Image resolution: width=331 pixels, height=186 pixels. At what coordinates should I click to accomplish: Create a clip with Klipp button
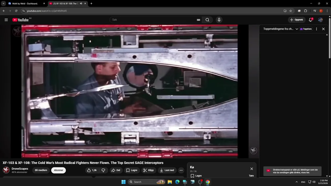[x=149, y=170]
